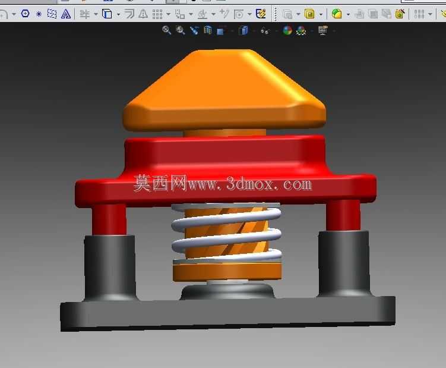Screen dimensions: 446x368
Task: Expand dropdown next to green-yellow solid icon
Action: point(348,14)
